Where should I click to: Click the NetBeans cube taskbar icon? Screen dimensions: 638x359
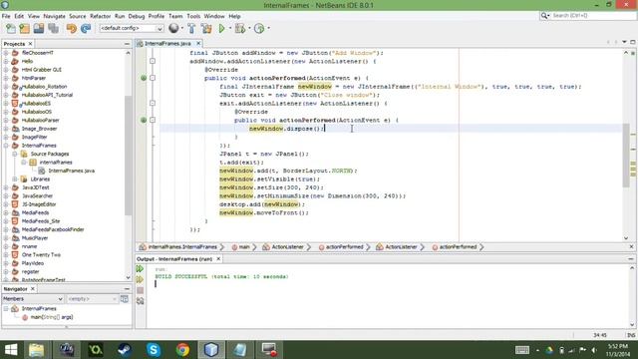coord(211,350)
